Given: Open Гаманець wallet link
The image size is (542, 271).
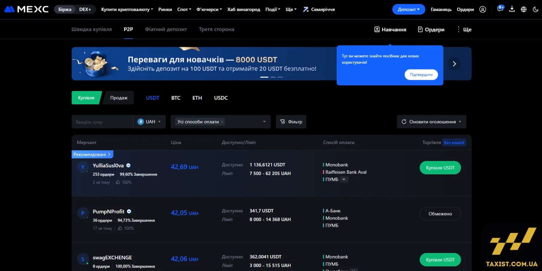Looking at the screenshot, I should tap(441, 9).
